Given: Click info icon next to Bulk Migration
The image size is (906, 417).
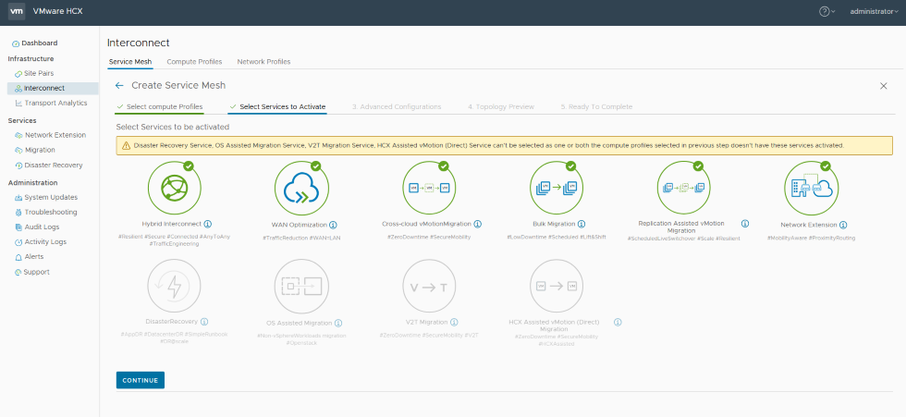Looking at the screenshot, I should [580, 225].
